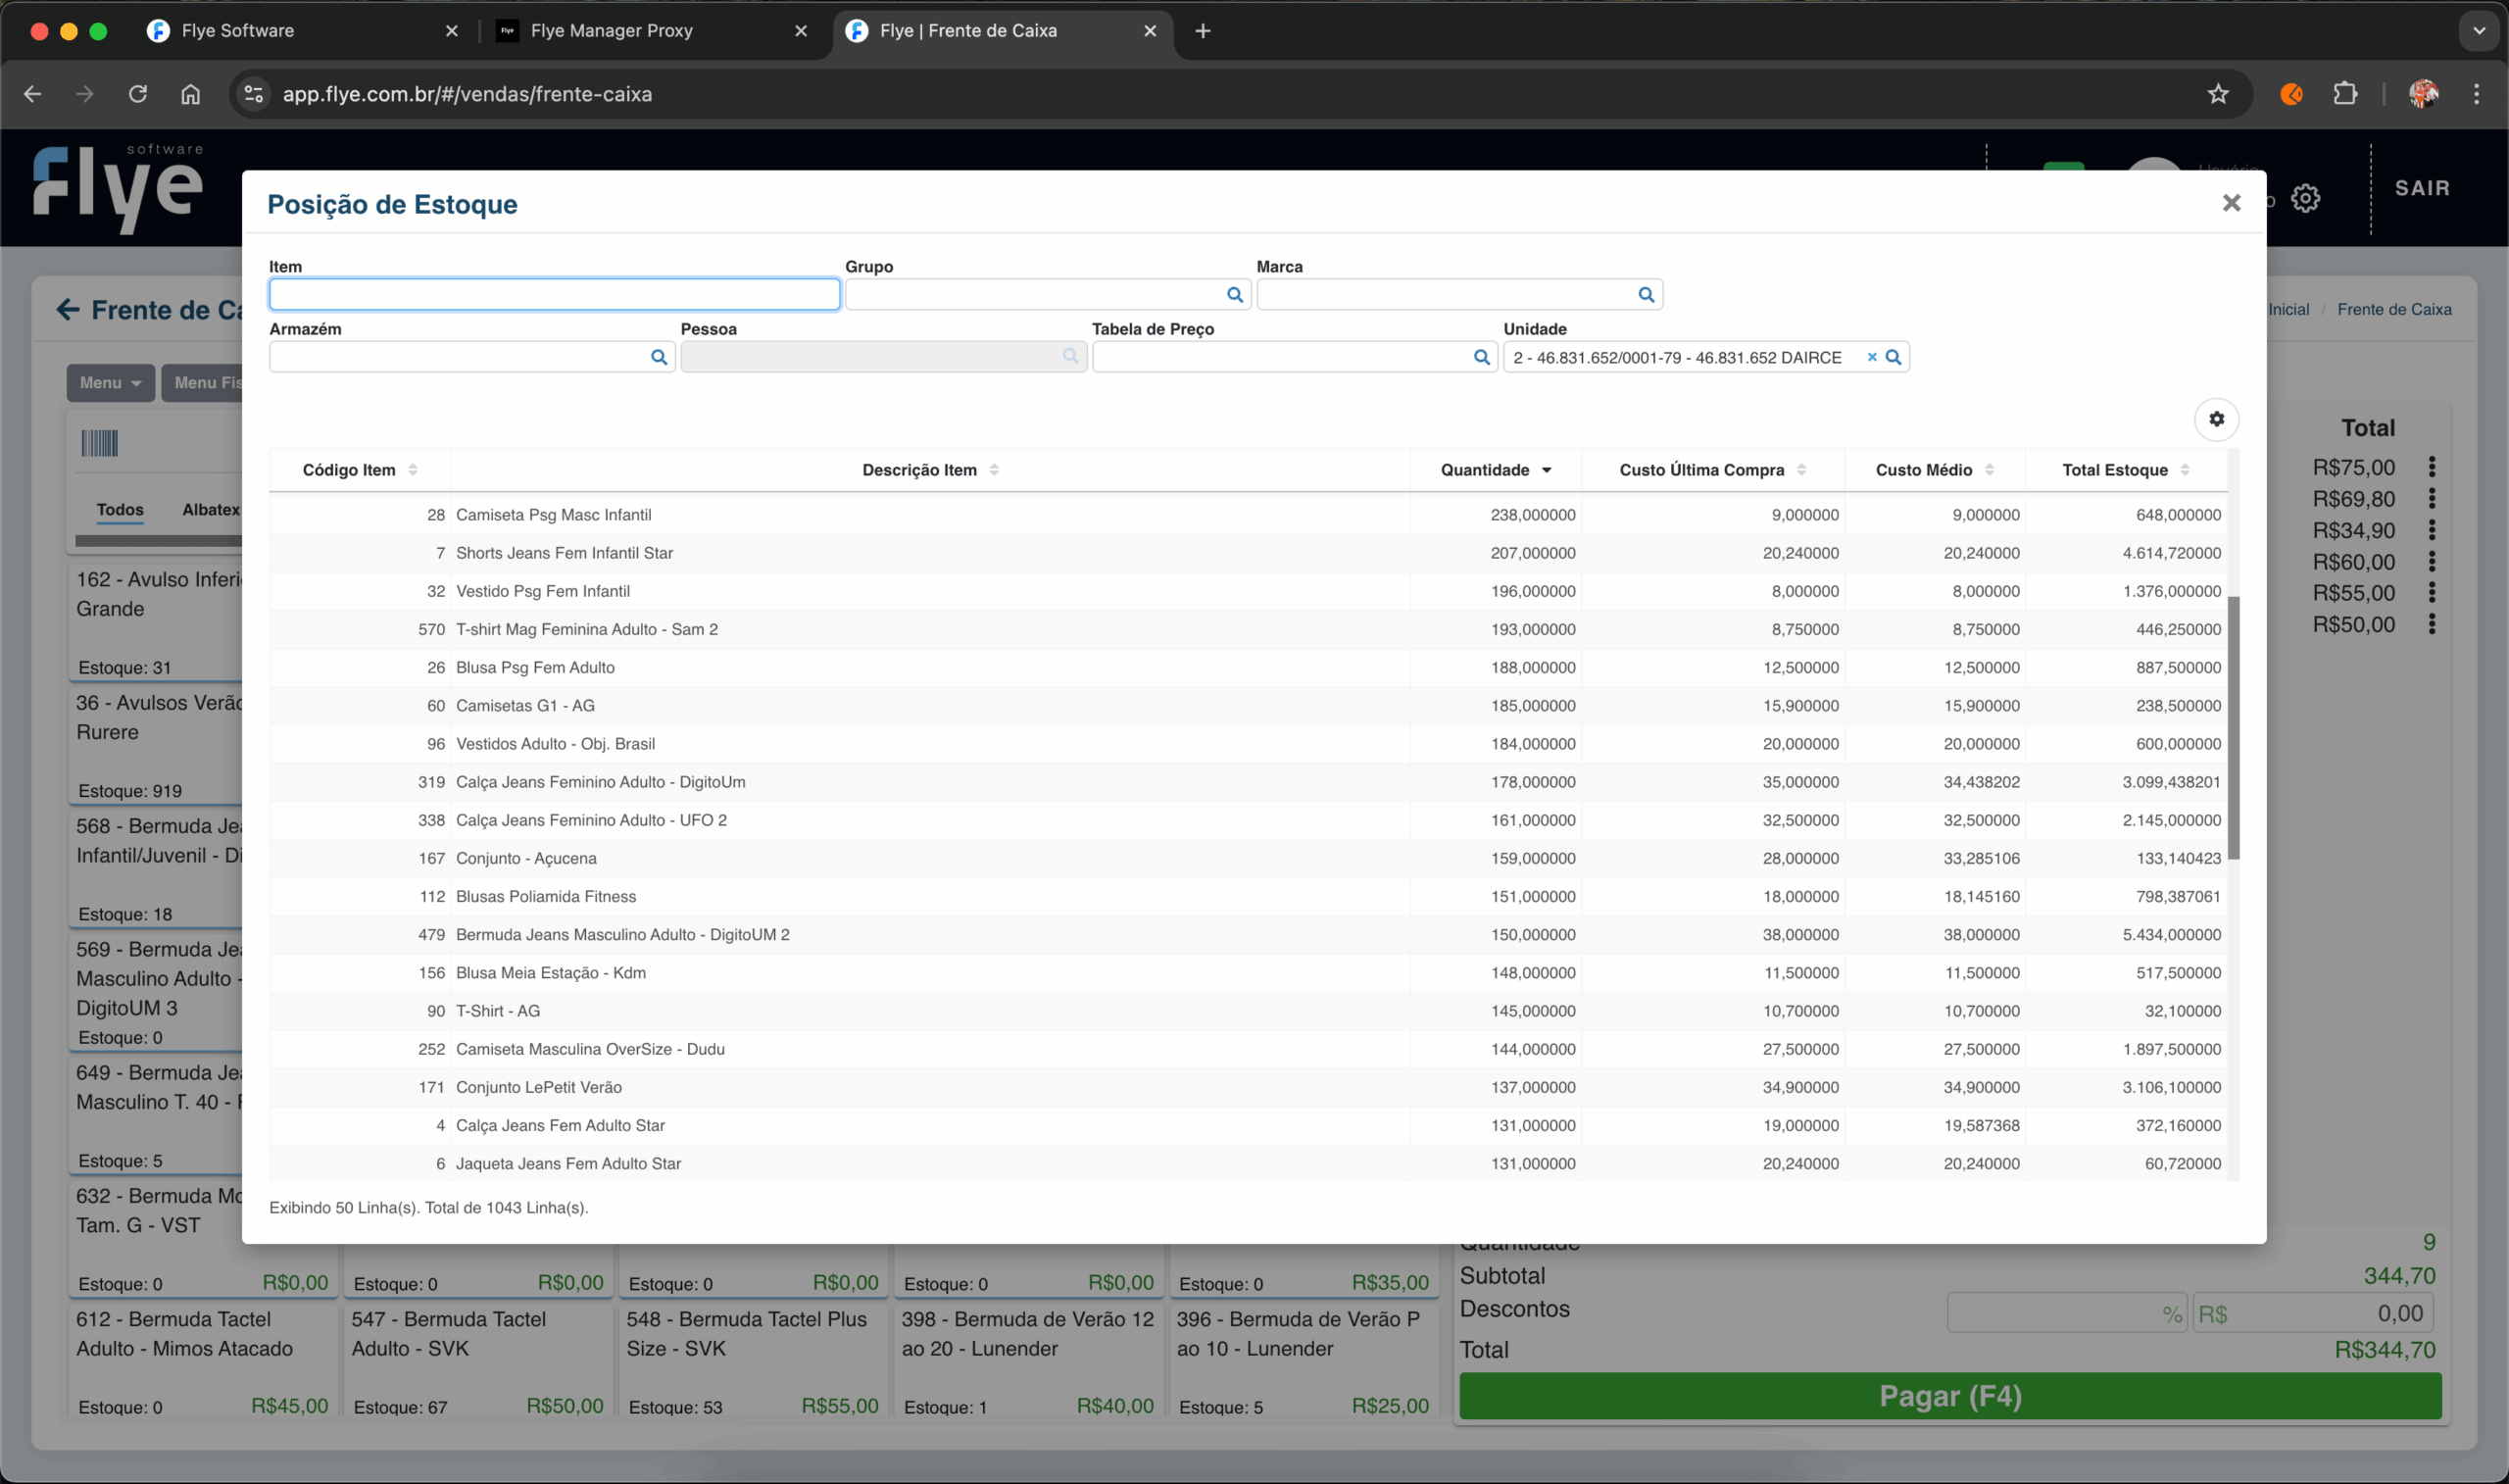This screenshot has width=2509, height=1484.
Task: Click the green Pagar (F4) button
Action: 1949,1396
